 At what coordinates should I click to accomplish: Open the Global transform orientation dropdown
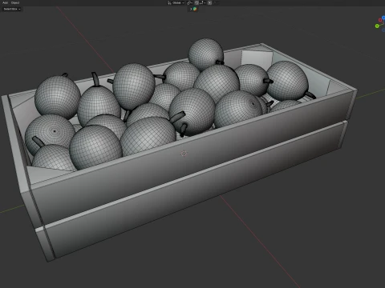(176, 3)
